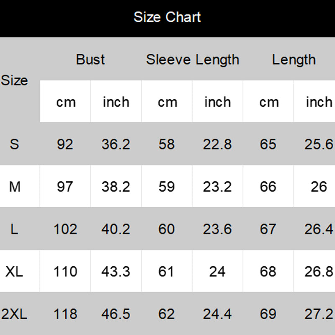Select the 38.2 bust inch value
Screen dimensions: 335x335
click(x=116, y=186)
